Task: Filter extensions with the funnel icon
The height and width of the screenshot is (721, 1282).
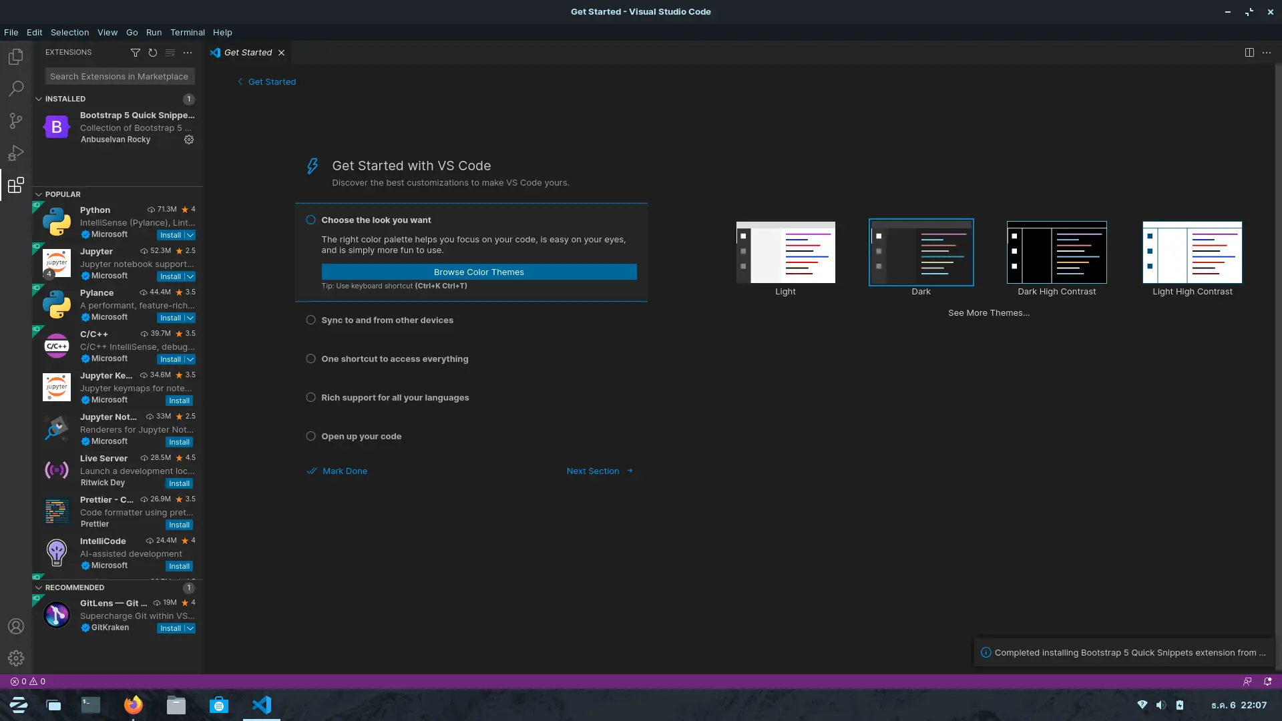Action: coord(136,52)
